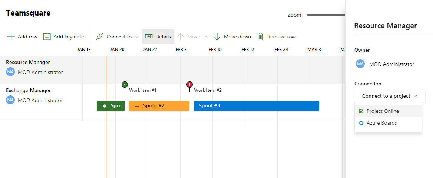The width and height of the screenshot is (433, 178).
Task: Click the Remove row trash icon
Action: 261,37
